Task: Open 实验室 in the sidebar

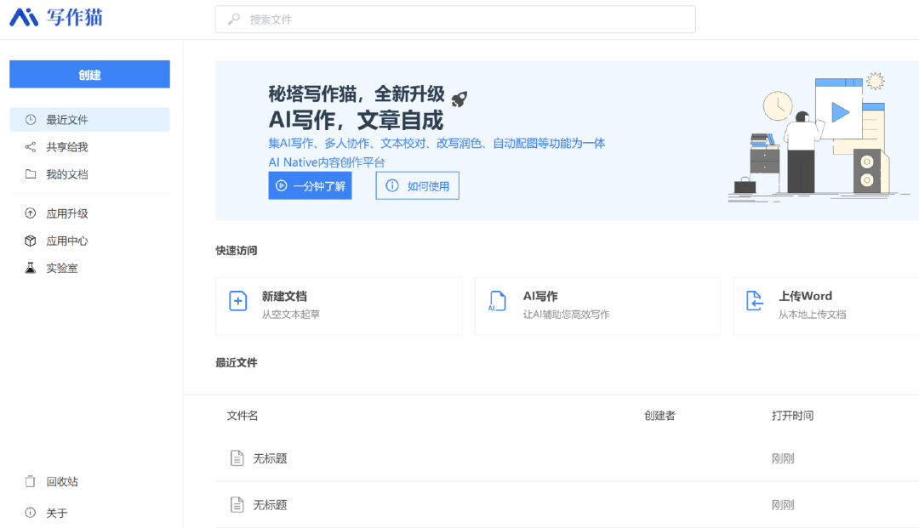Action: [89, 268]
